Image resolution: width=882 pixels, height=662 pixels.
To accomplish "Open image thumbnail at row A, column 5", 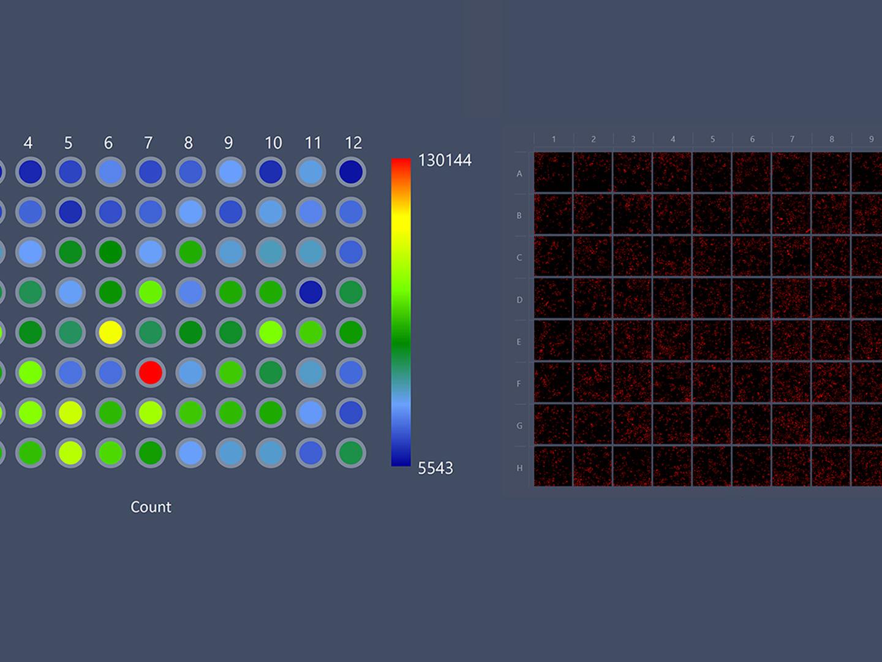I will pos(712,172).
